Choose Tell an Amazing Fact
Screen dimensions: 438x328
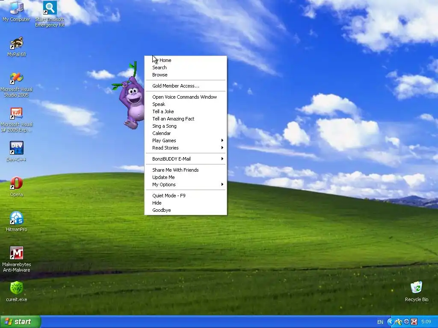186,119
